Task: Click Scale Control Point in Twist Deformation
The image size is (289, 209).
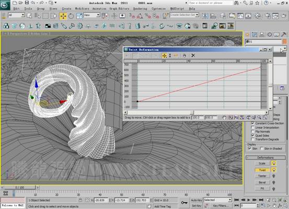Action: [170, 55]
